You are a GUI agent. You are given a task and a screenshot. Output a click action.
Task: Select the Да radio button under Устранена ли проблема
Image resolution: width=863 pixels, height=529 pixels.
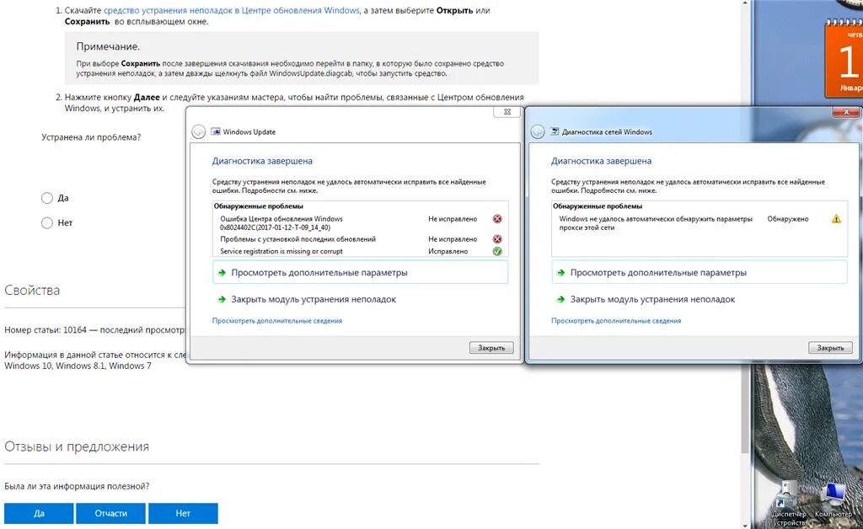(x=47, y=198)
